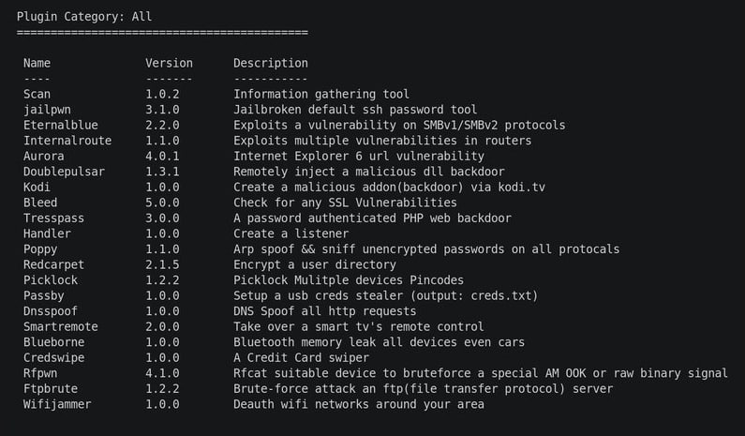Click the Redcarpet plugin name
Screen dimensions: 745x436
pos(53,264)
